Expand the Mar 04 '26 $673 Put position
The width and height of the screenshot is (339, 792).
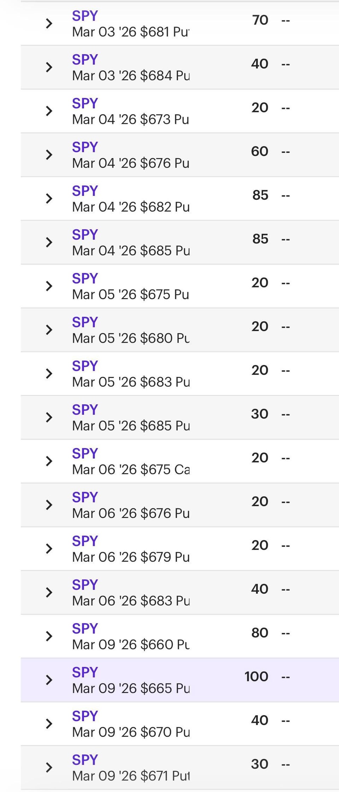click(x=49, y=111)
